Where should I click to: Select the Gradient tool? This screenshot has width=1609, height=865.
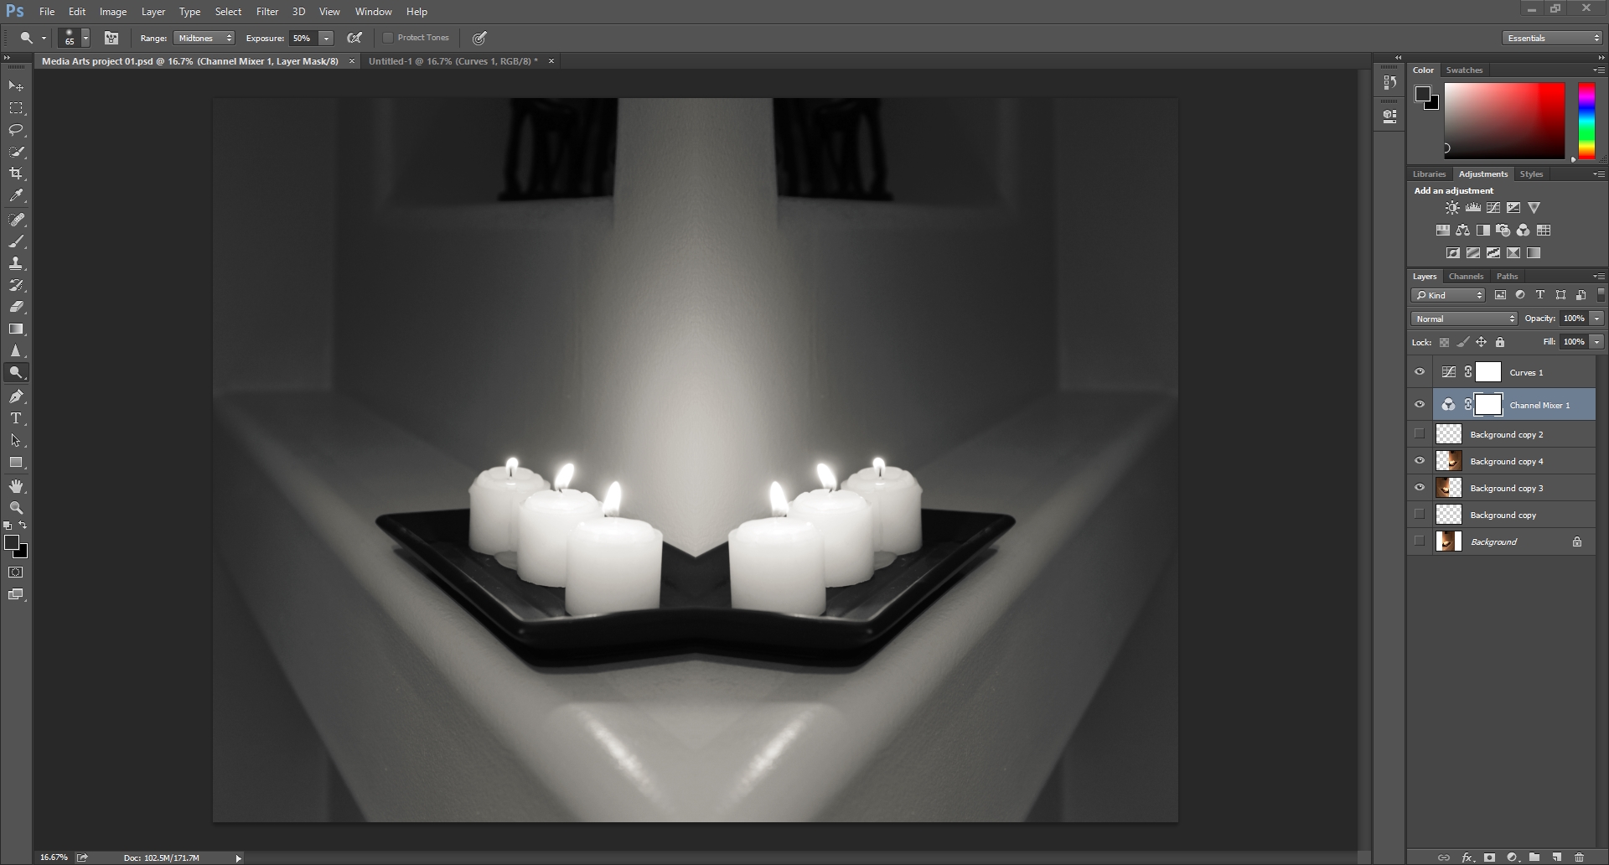(x=16, y=329)
